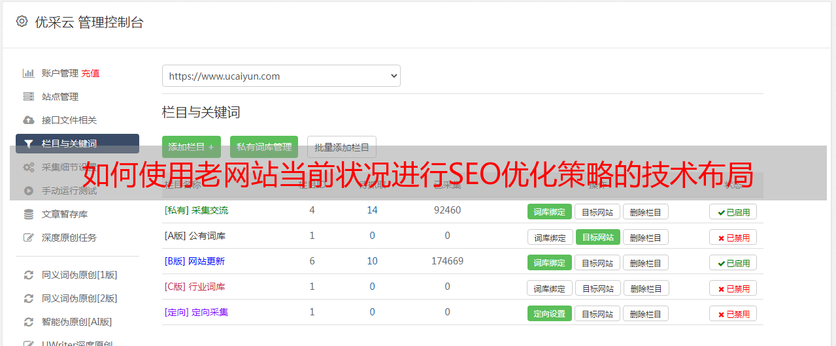Open the [私有] 采集交流 column link

click(196, 210)
